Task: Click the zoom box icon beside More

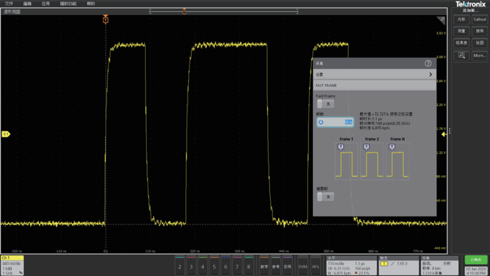Action: click(461, 55)
